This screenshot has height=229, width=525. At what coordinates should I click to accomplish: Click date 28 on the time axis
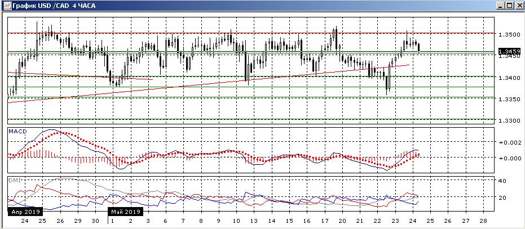482,221
